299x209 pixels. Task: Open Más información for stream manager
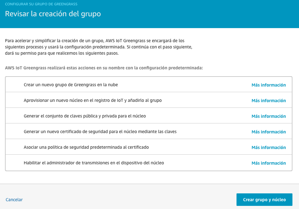pyautogui.click(x=268, y=163)
